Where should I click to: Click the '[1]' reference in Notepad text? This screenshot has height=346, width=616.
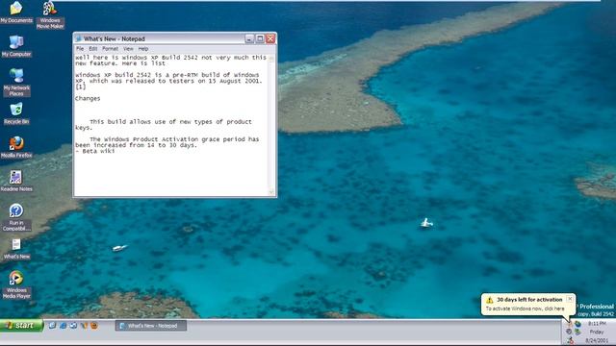pos(80,86)
